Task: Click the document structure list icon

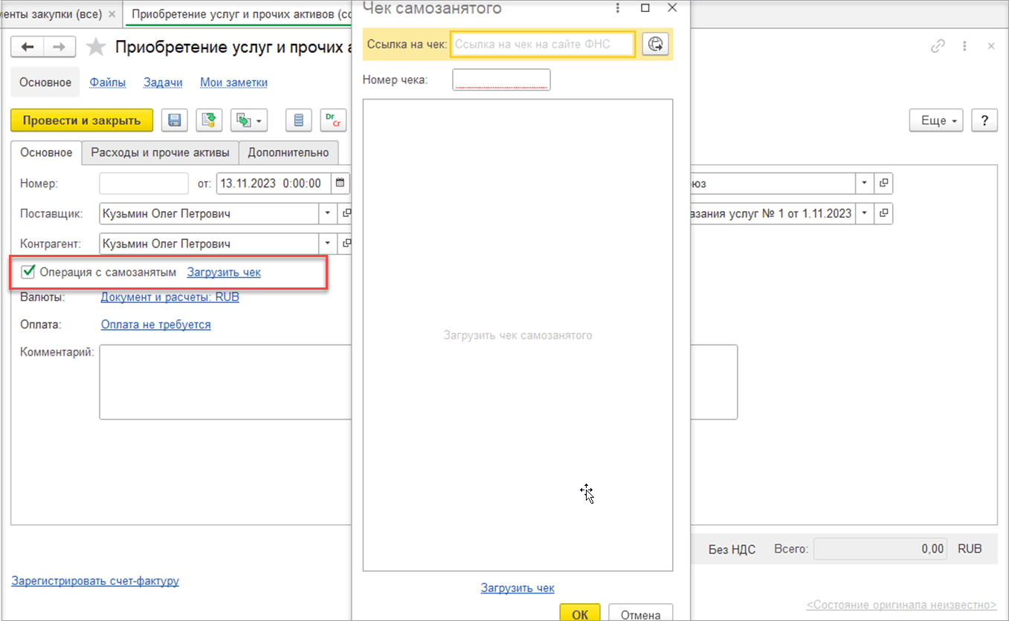Action: point(299,120)
